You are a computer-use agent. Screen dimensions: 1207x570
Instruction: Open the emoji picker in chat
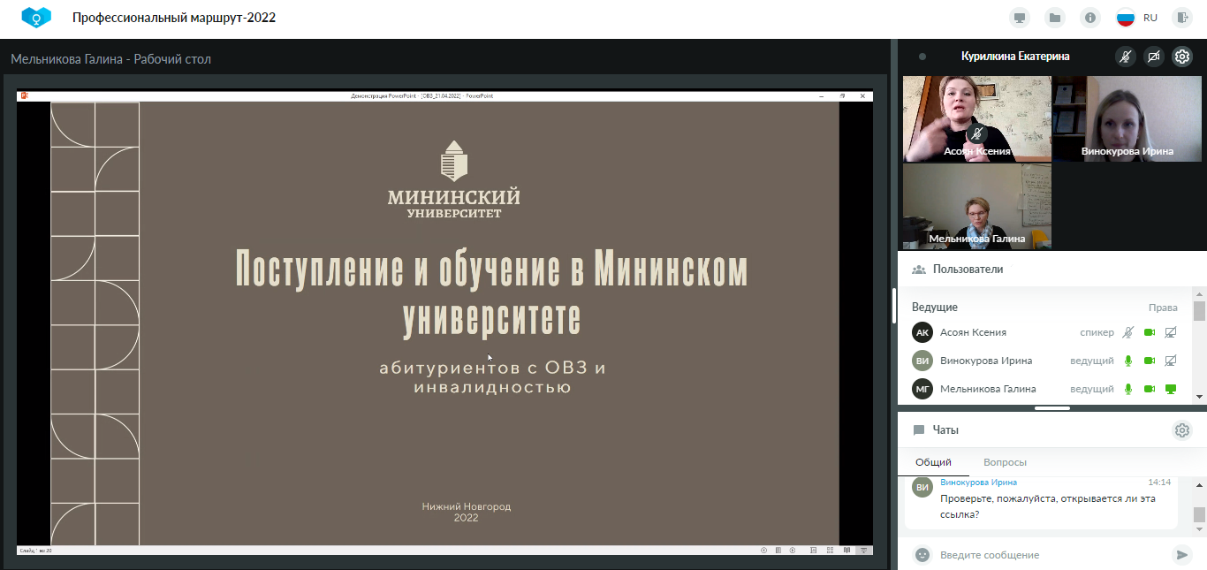click(922, 555)
